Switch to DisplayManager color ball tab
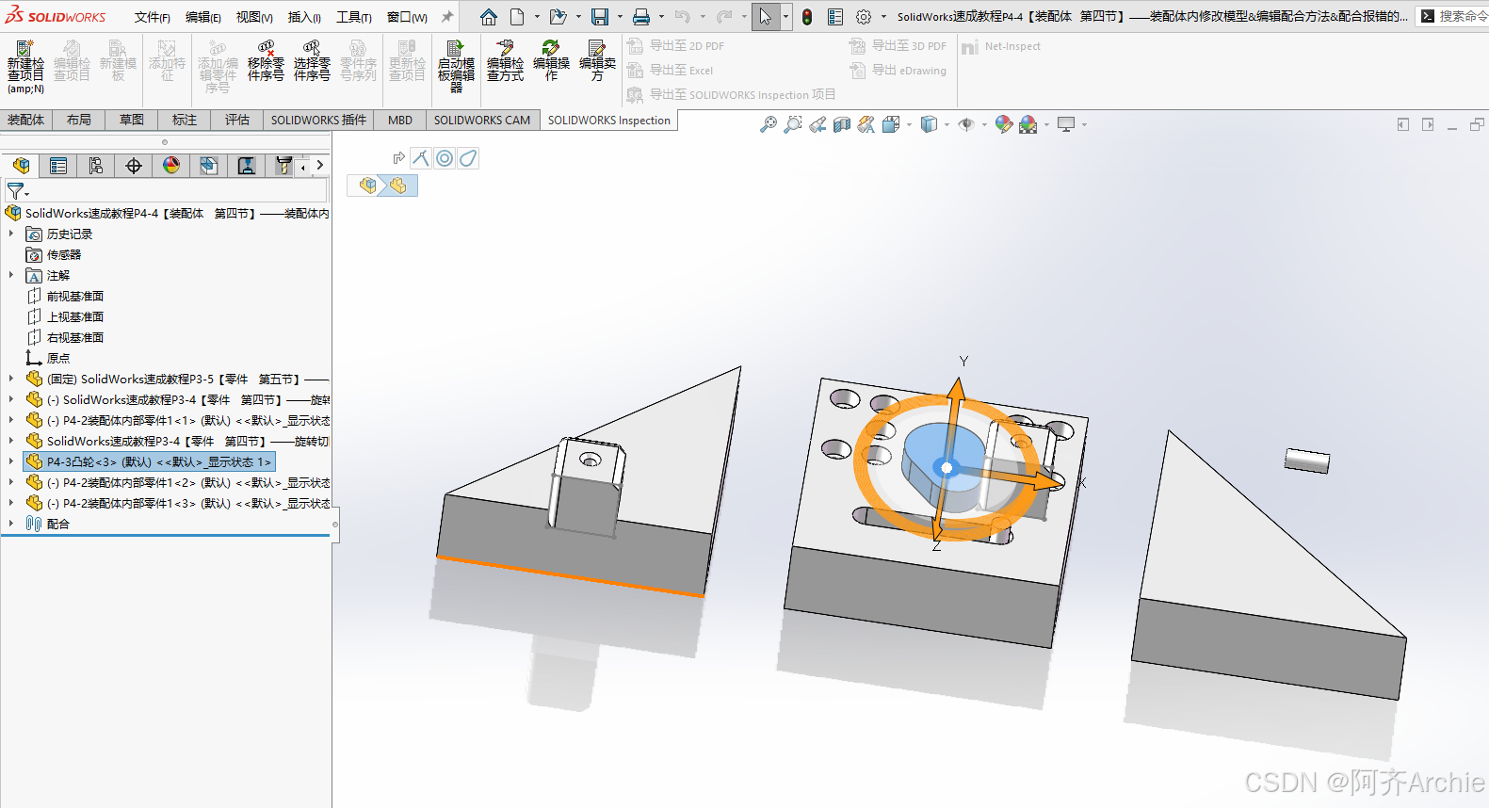 click(x=171, y=166)
